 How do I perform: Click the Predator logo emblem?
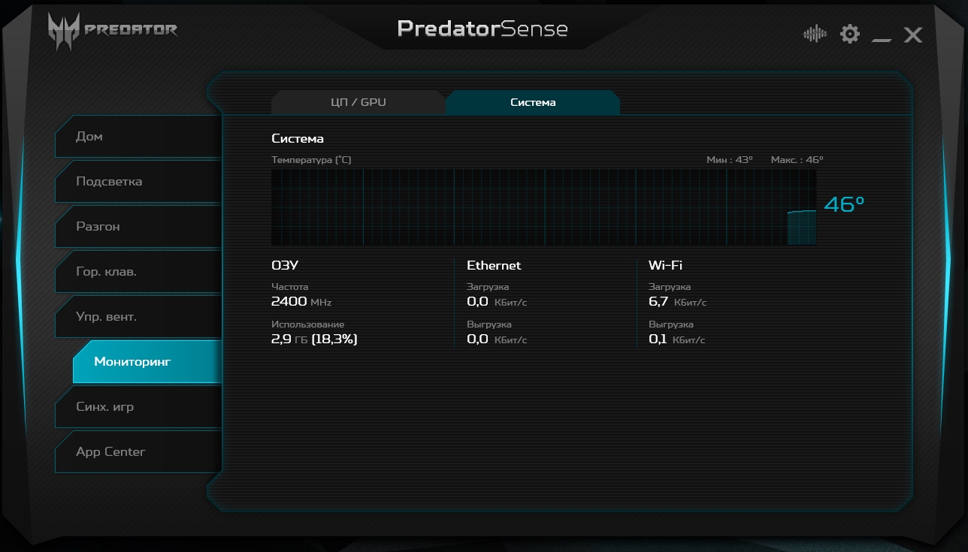pyautogui.click(x=63, y=32)
